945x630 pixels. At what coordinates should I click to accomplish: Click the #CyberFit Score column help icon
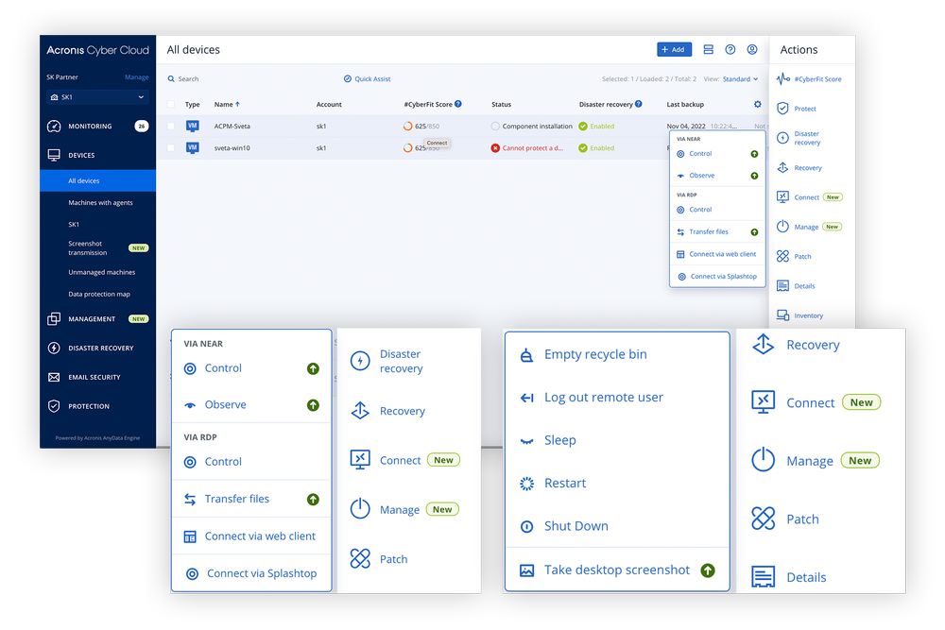coord(458,104)
